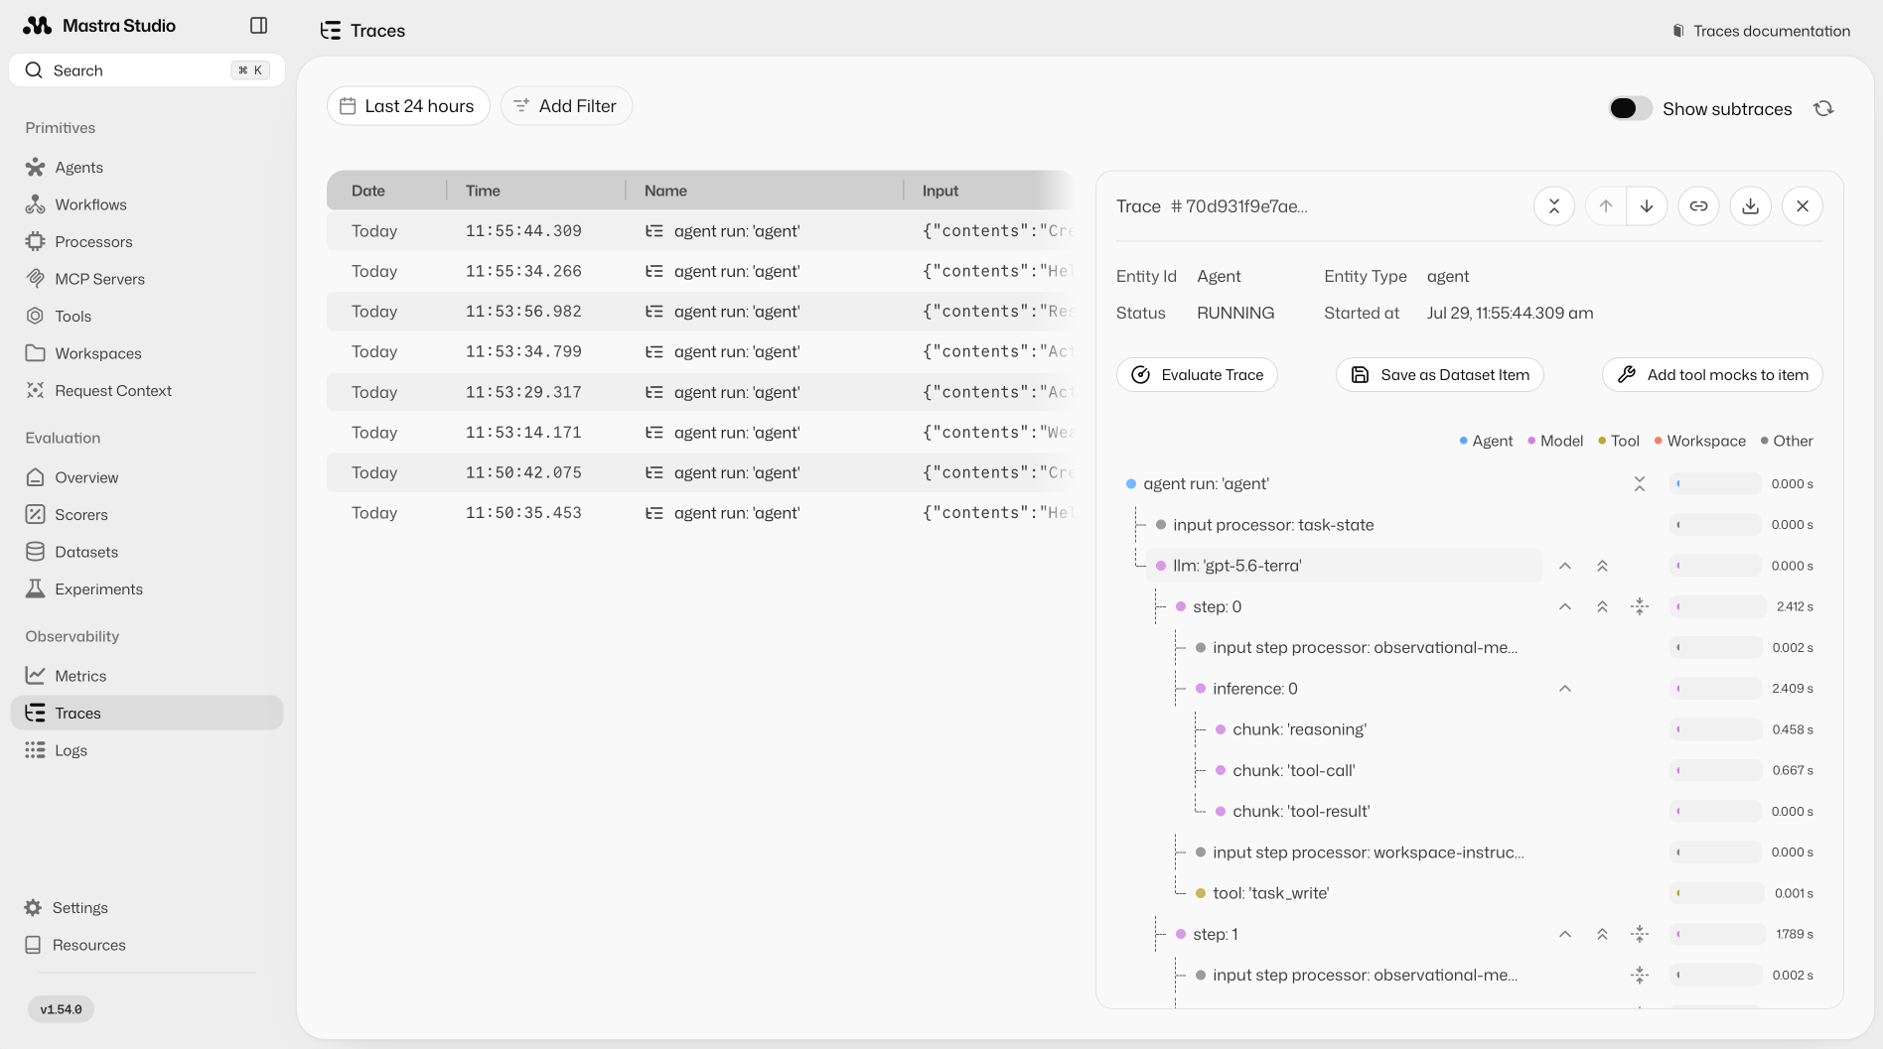Click the Logs list icon

(36, 750)
